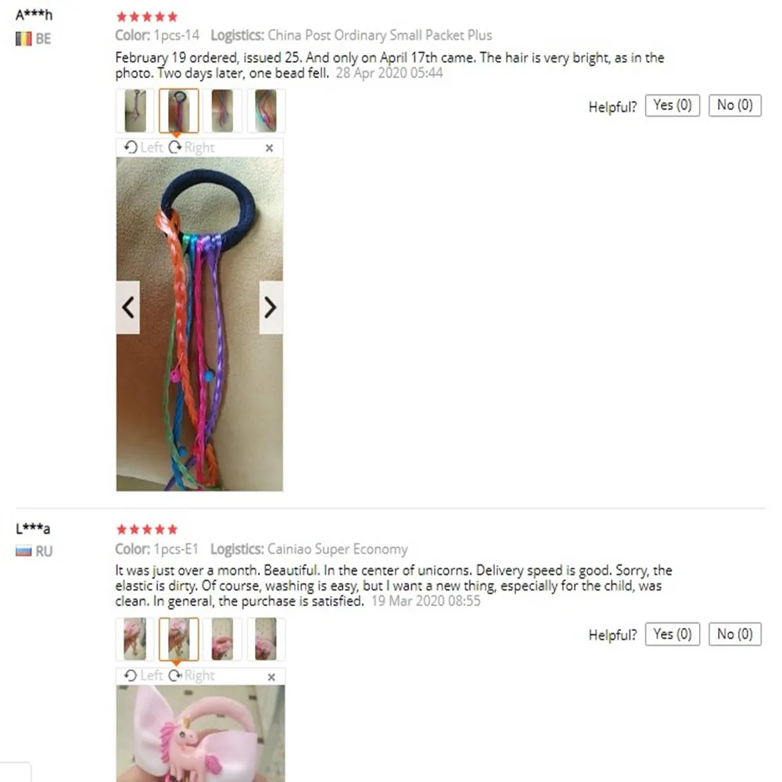Close the expanded unicorn photo viewer

point(271,676)
